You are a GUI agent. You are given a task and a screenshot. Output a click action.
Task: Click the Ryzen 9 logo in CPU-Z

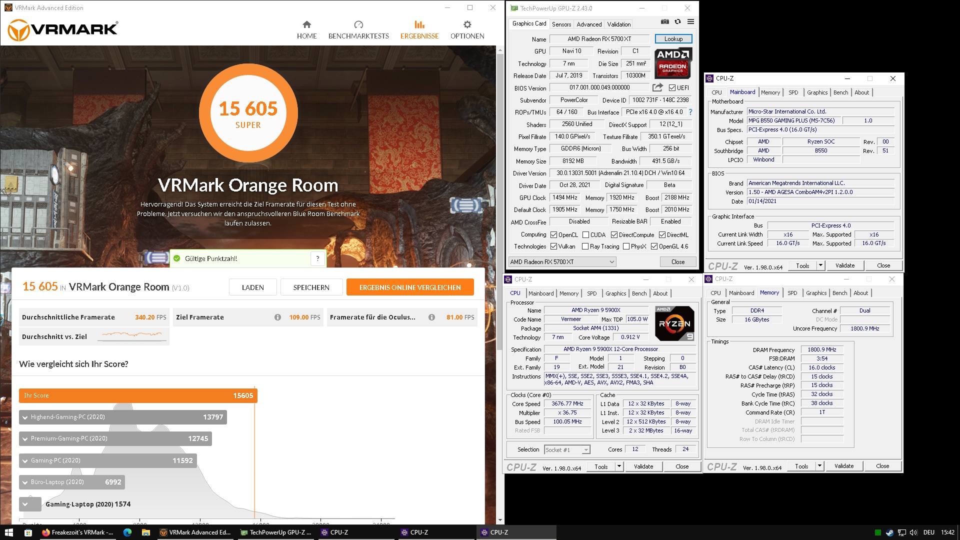[674, 323]
